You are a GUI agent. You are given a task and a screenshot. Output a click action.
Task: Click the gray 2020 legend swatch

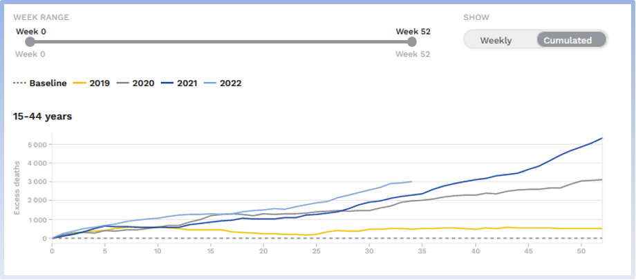coord(124,83)
